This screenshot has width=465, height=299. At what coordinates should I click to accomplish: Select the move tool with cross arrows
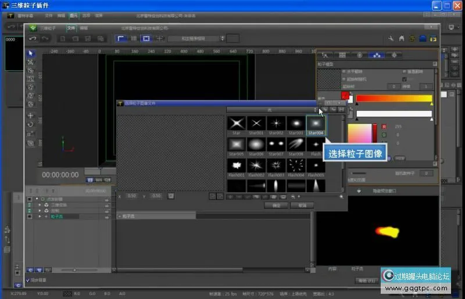click(31, 116)
